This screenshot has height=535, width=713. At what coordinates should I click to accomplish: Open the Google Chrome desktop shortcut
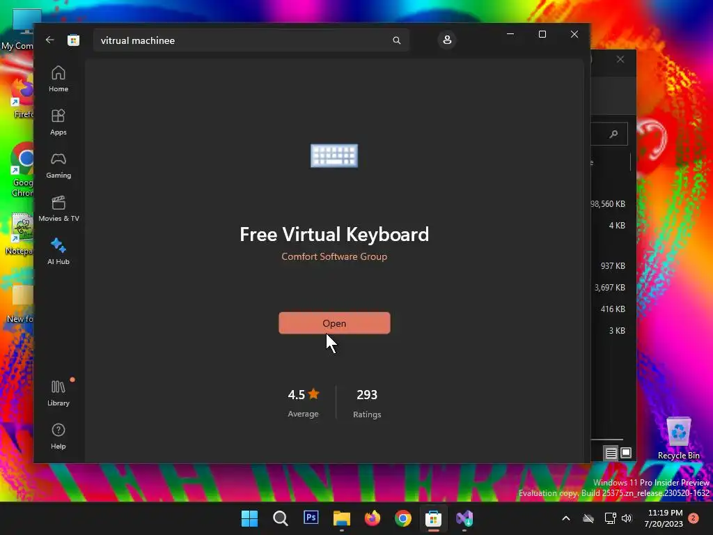(22, 170)
